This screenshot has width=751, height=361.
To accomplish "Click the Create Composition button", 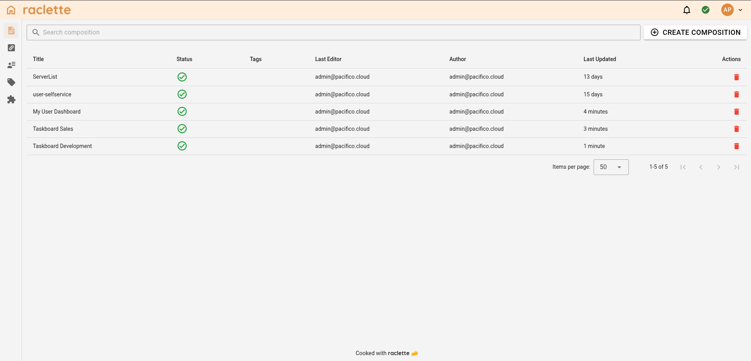I will coord(695,32).
